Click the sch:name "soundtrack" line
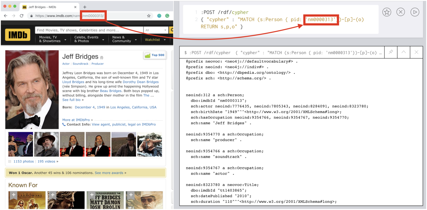The image size is (427, 210). (219, 157)
